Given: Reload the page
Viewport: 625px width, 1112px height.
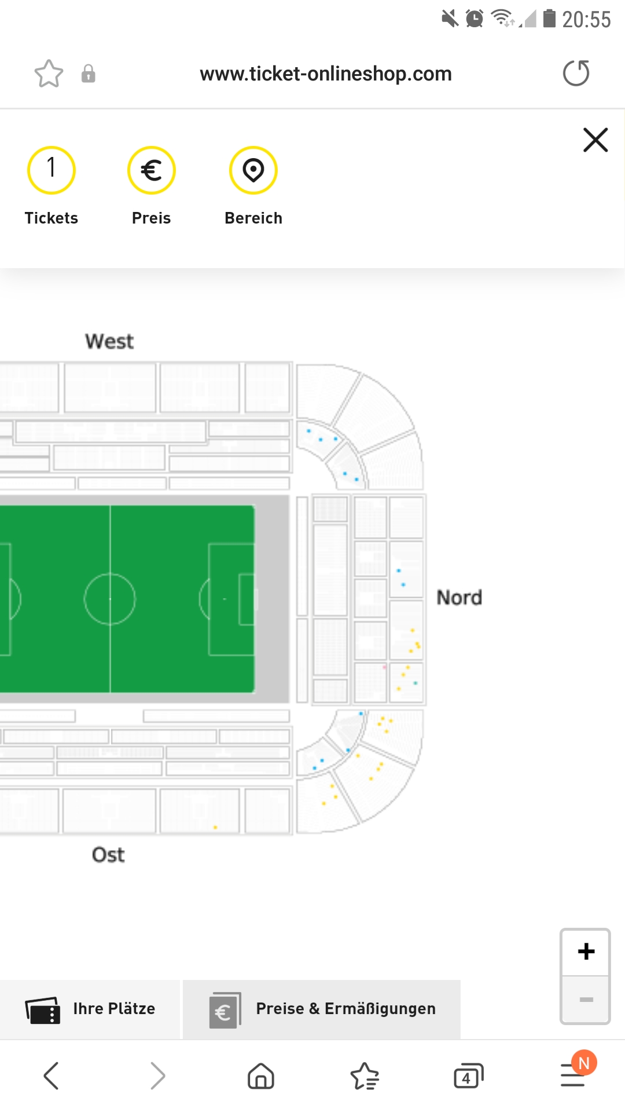Looking at the screenshot, I should click(576, 74).
